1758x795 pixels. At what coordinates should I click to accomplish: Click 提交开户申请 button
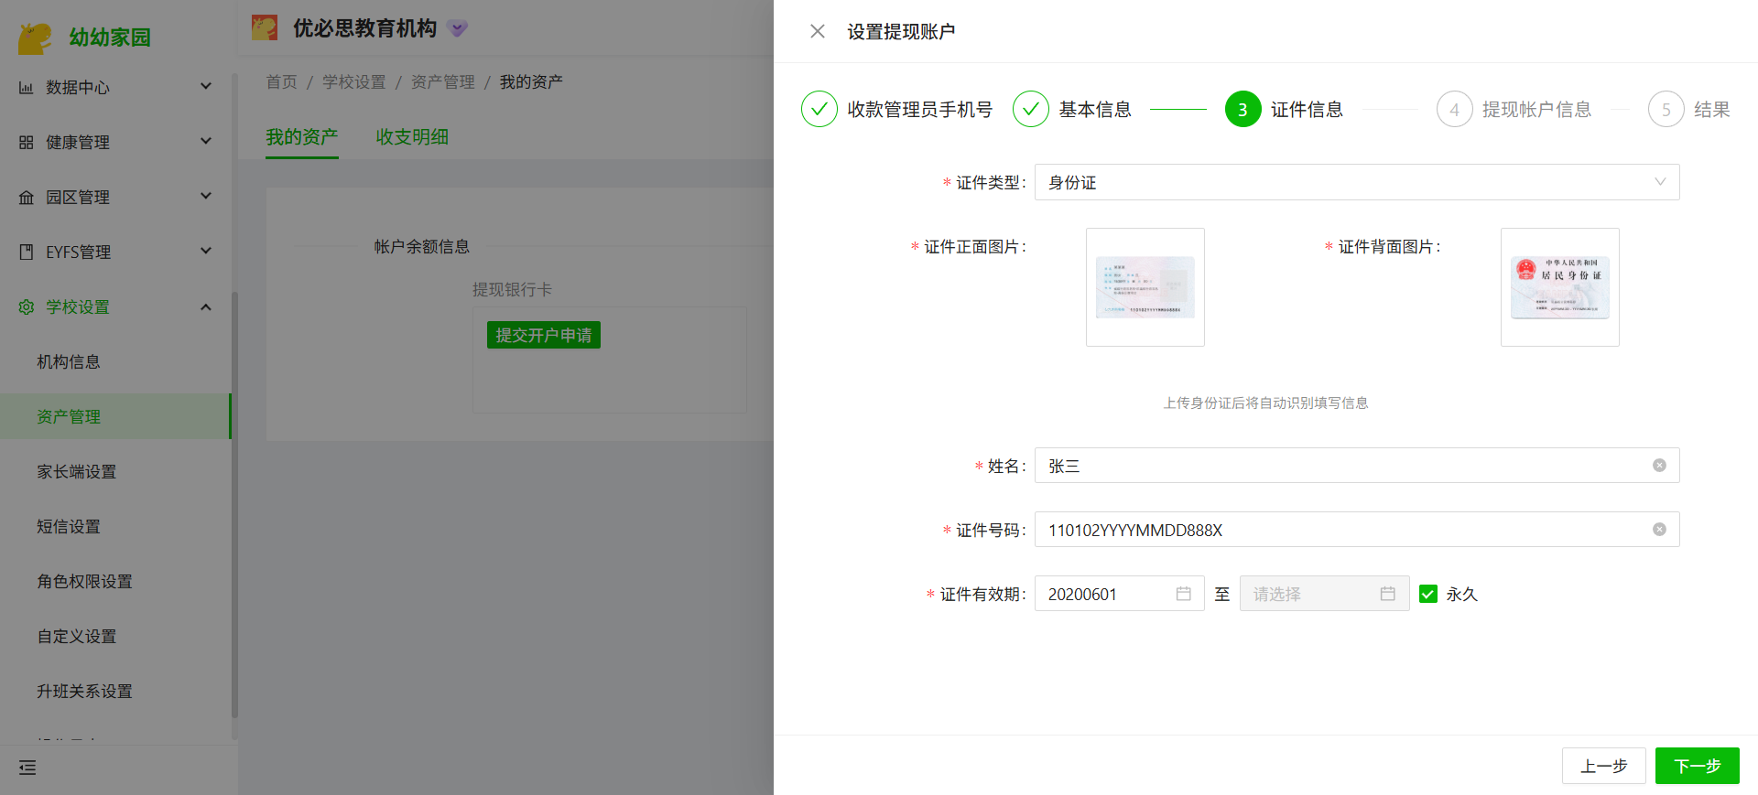pos(544,335)
